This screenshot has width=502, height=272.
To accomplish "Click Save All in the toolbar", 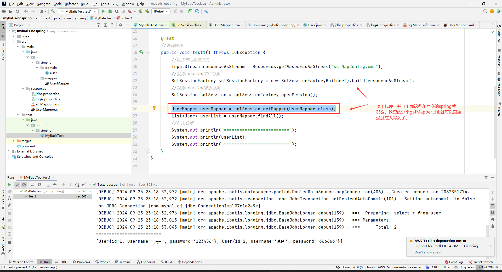I will [x=11, y=11].
